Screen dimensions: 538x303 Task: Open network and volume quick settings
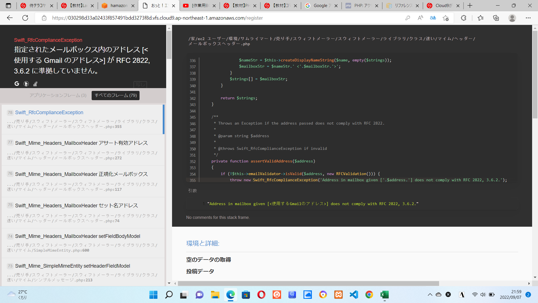[x=483, y=295]
